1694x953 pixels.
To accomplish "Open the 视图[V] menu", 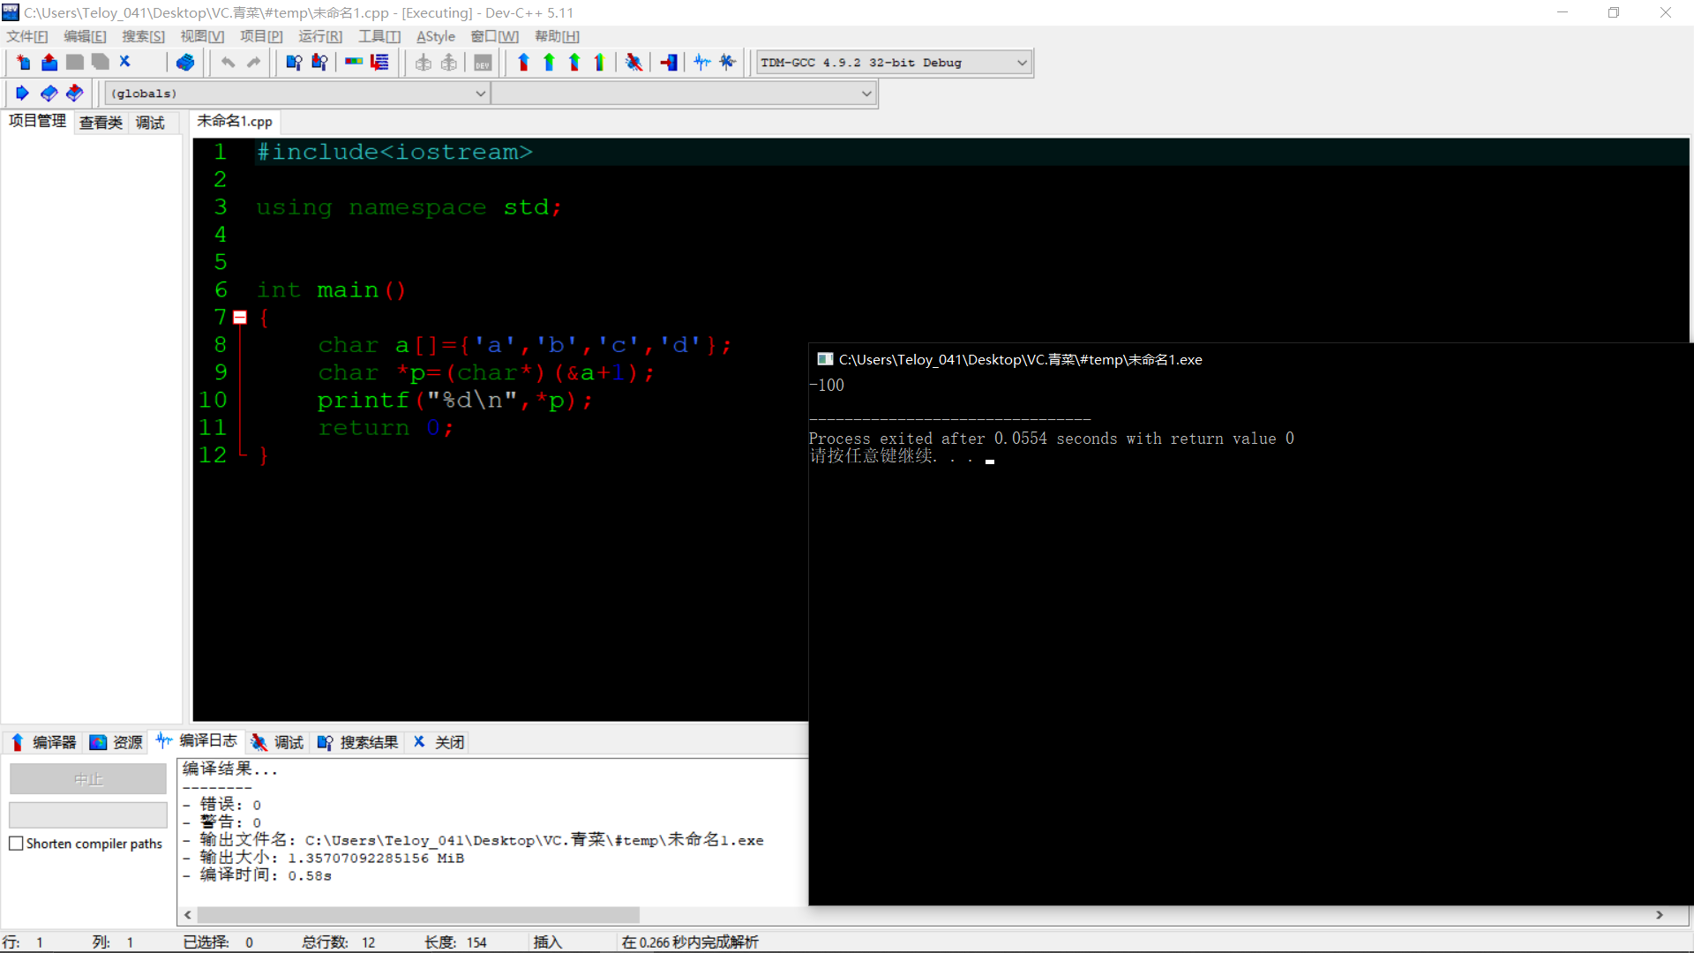I will (x=202, y=36).
